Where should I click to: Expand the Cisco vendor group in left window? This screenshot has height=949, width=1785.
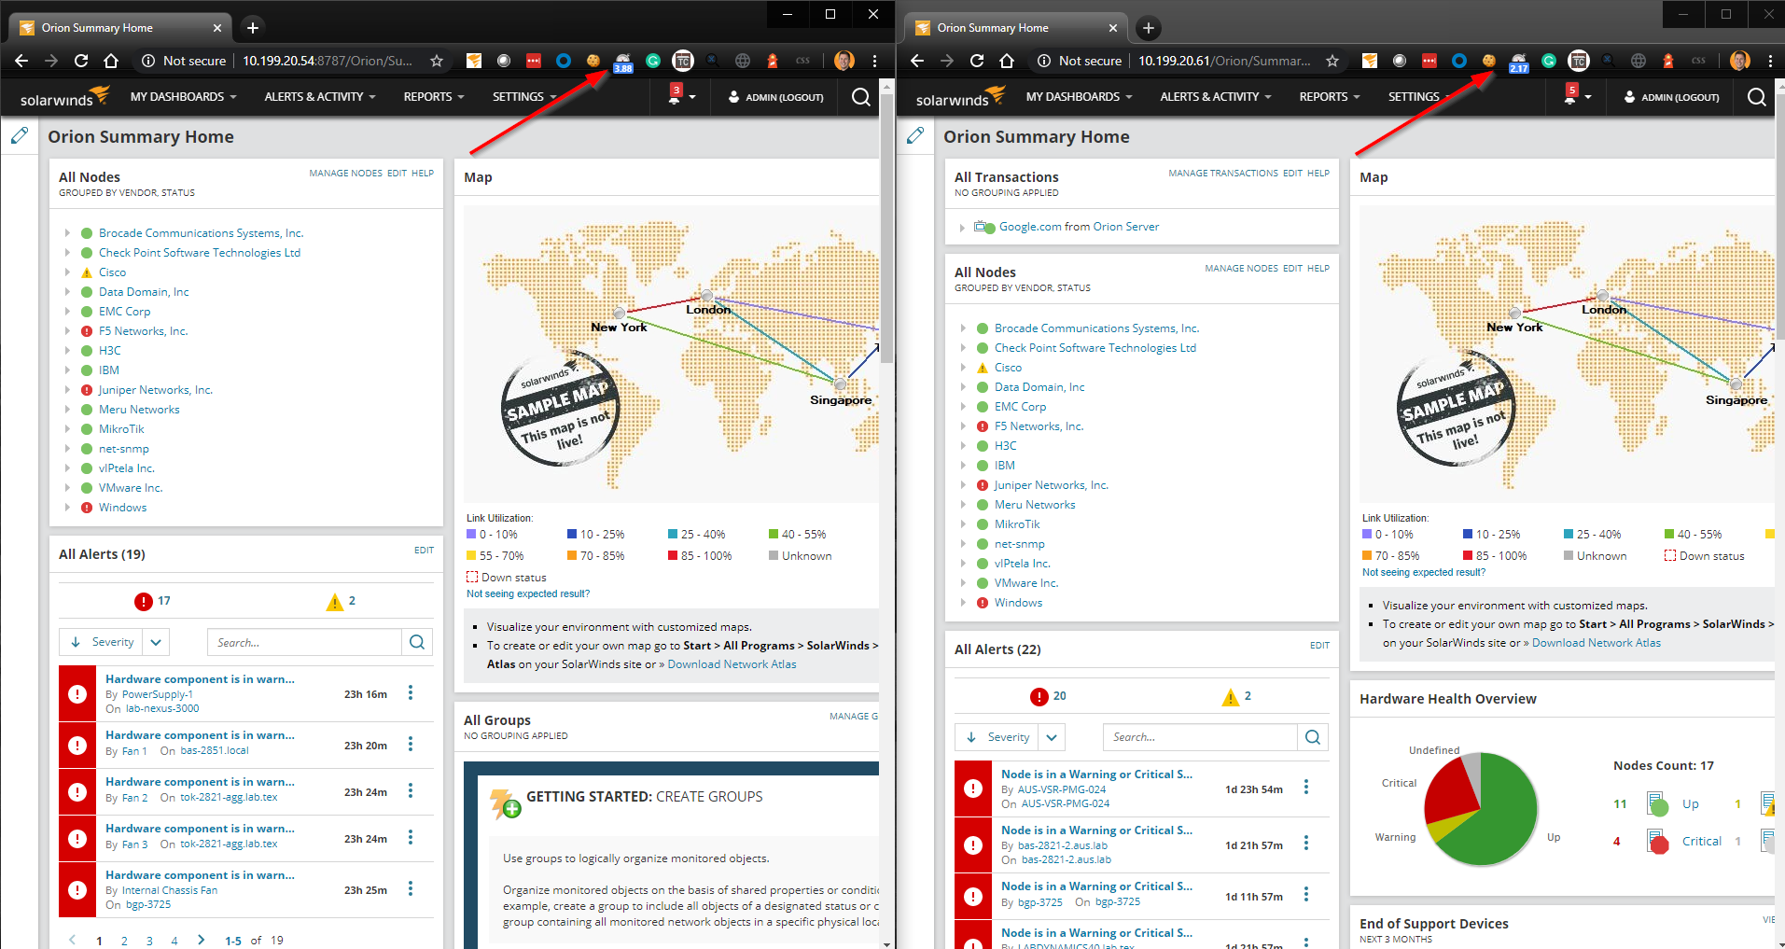[67, 272]
